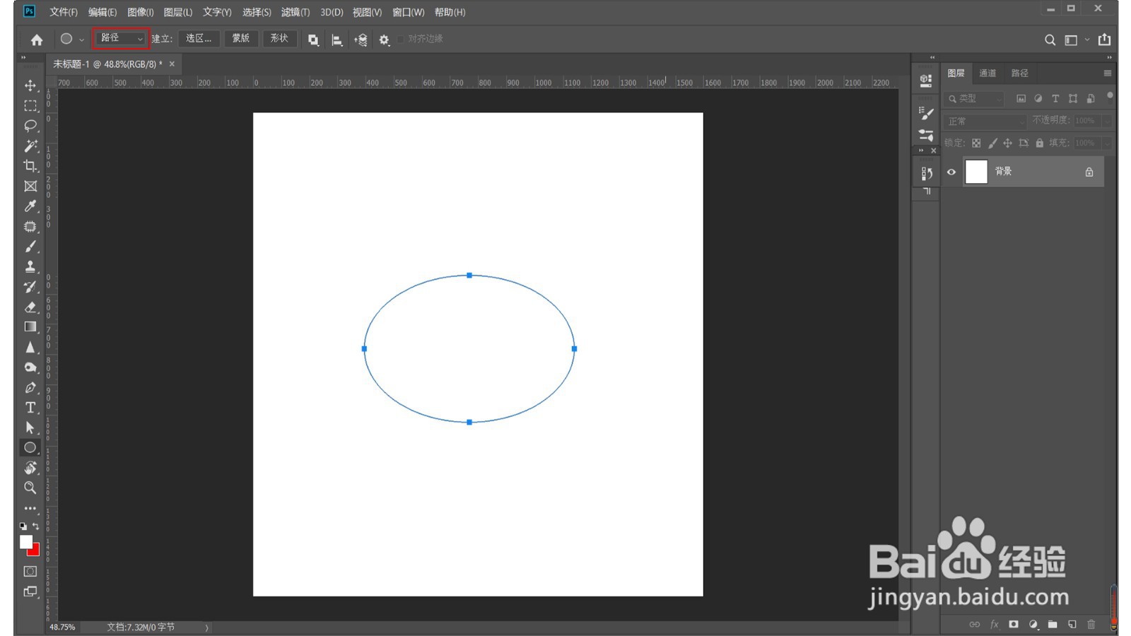This screenshot has height=636, width=1131.
Task: Select the Move tool
Action: click(30, 86)
